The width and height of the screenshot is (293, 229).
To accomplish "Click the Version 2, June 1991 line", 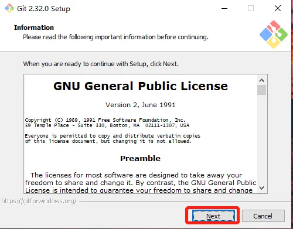I will point(141,105).
